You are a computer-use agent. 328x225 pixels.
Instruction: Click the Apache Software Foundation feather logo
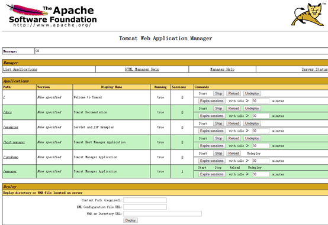click(52, 15)
